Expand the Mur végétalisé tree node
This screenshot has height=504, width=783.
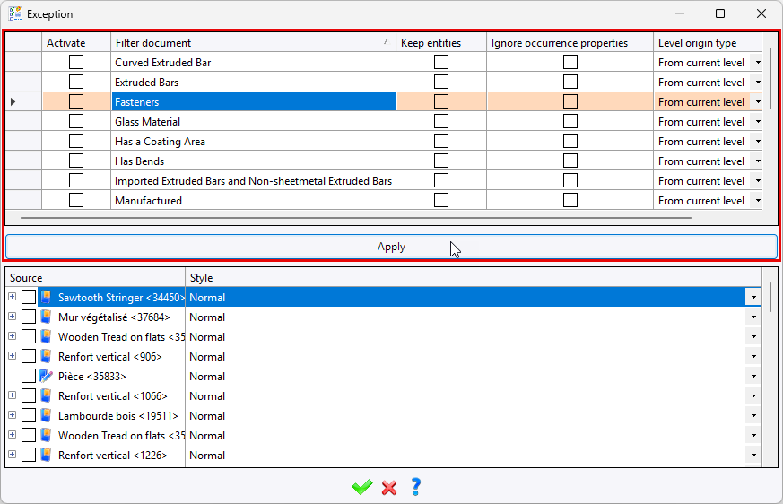click(x=13, y=317)
